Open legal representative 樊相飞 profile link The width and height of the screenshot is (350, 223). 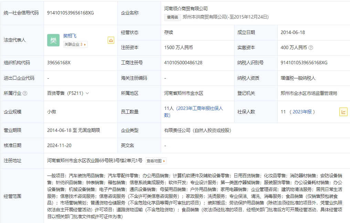click(x=70, y=36)
